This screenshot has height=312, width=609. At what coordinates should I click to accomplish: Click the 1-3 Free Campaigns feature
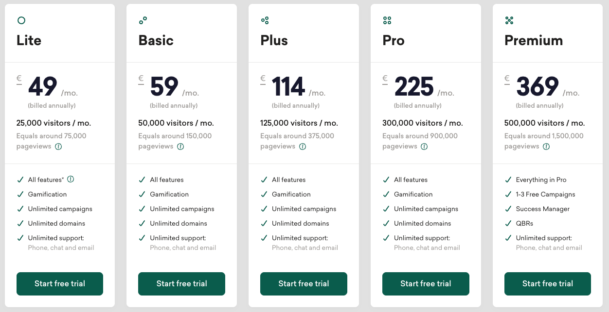coord(545,195)
